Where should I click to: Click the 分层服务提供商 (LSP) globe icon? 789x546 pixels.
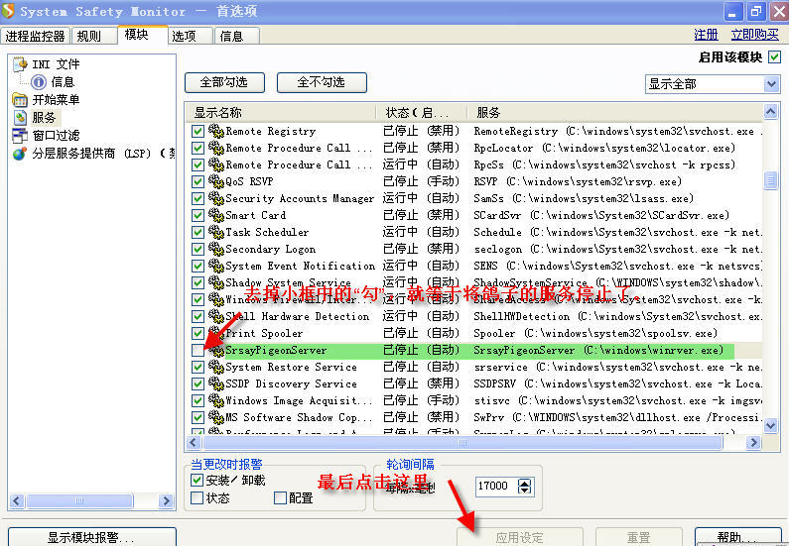coord(20,154)
